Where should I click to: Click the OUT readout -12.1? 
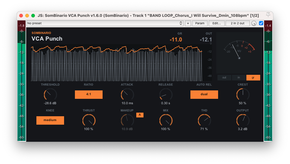[x=206, y=40]
